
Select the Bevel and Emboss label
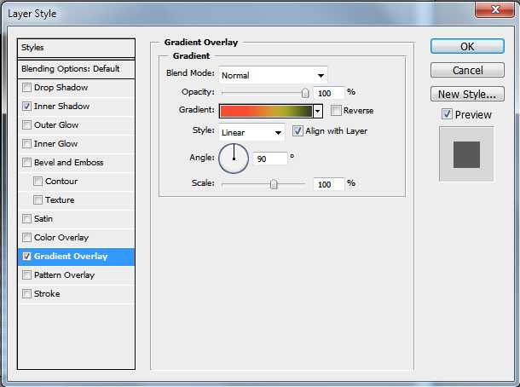pos(69,163)
